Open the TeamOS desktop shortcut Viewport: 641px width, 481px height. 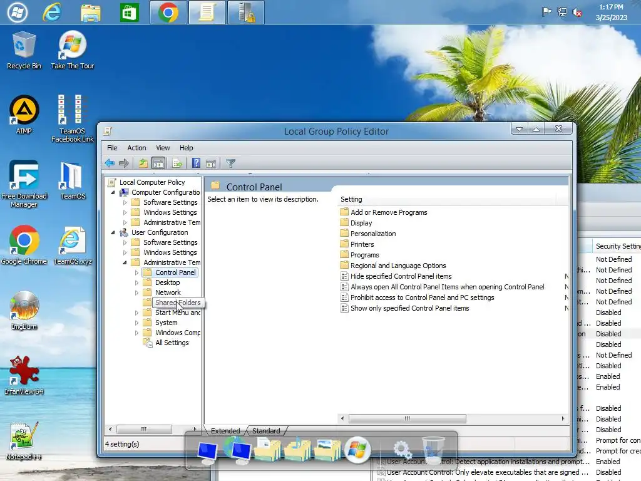pos(73,180)
